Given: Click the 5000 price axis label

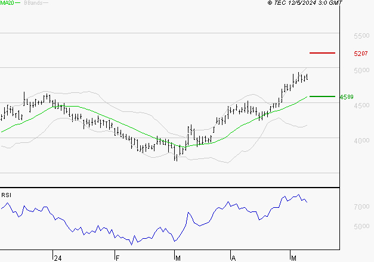Looking at the screenshot, I should coord(361,70).
